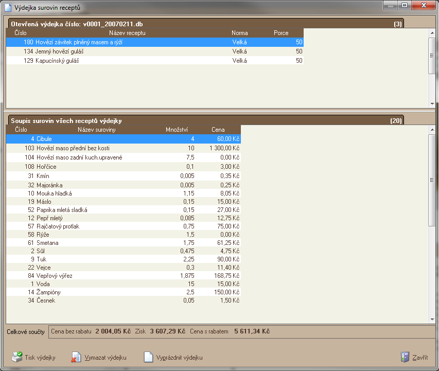The image size is (439, 371).
Task: Click Číslo header in ingredients list
Action: coord(21,130)
